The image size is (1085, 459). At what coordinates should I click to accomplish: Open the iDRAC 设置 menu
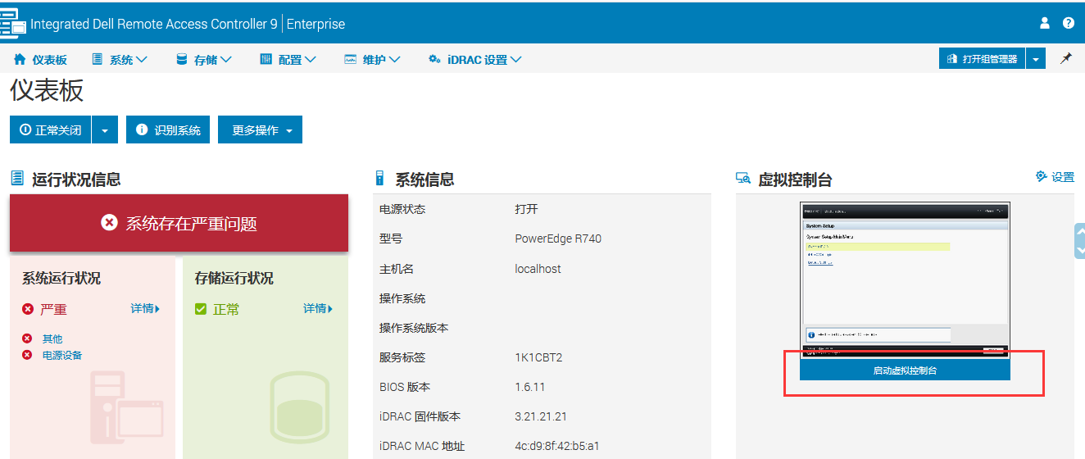pyautogui.click(x=475, y=59)
